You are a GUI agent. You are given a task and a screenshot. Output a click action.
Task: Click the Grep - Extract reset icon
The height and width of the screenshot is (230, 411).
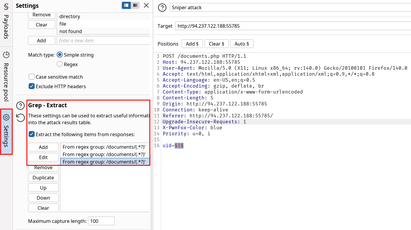[x=20, y=118]
